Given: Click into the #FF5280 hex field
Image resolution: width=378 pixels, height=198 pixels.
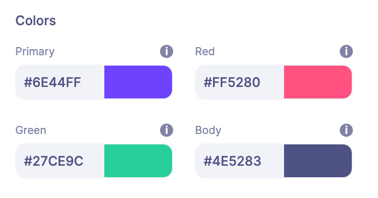Looking at the screenshot, I should (240, 82).
